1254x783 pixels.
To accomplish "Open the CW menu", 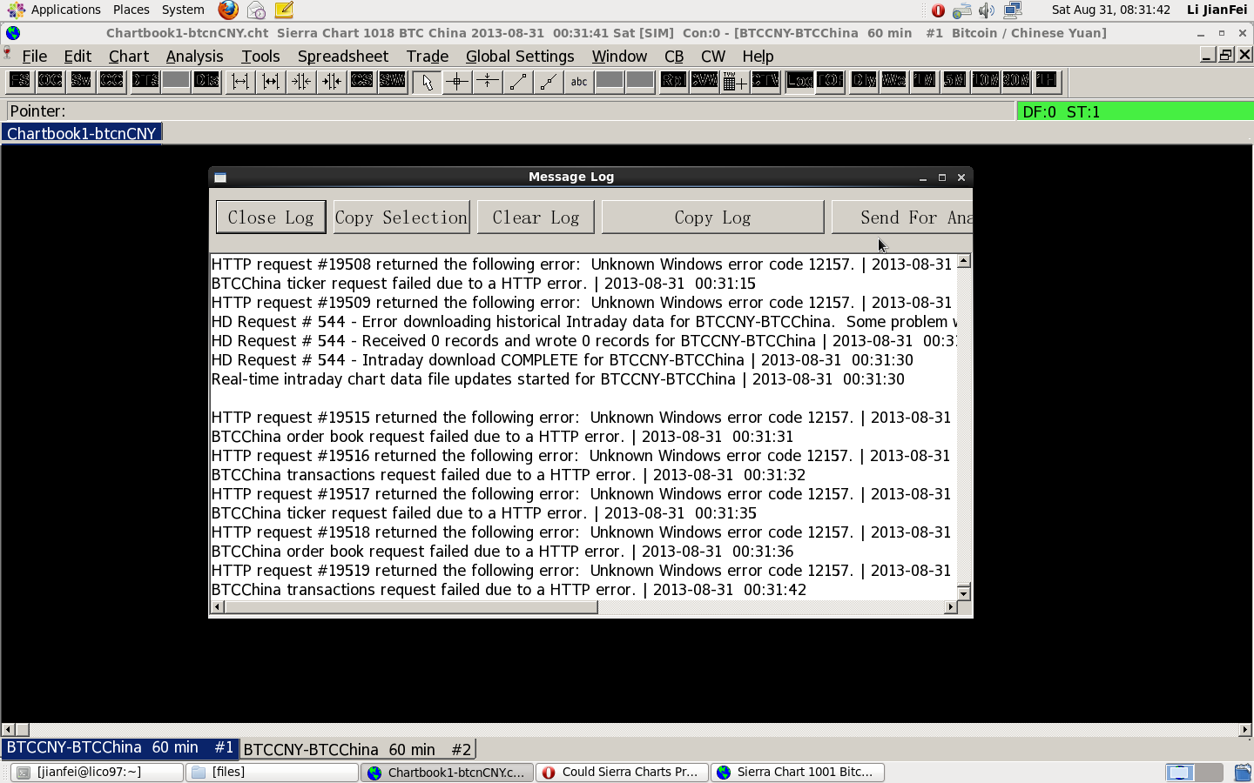I will pyautogui.click(x=713, y=56).
